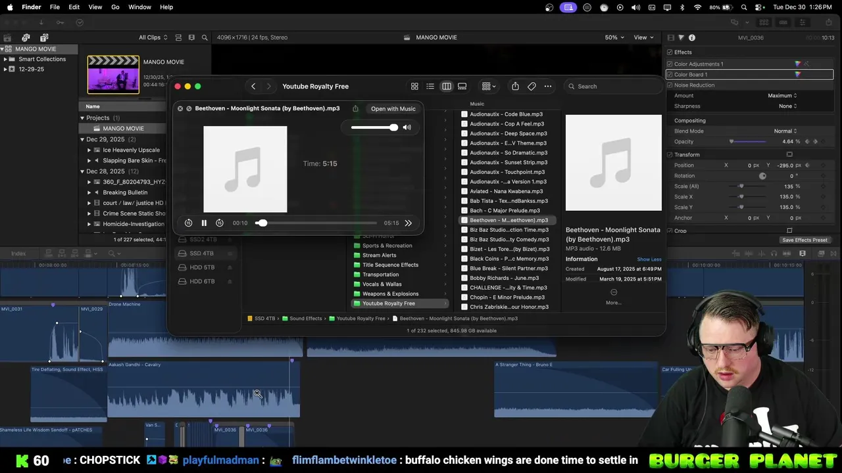Viewport: 842px width, 473px height.
Task: Show the Color inspector tab
Action: (x=681, y=37)
